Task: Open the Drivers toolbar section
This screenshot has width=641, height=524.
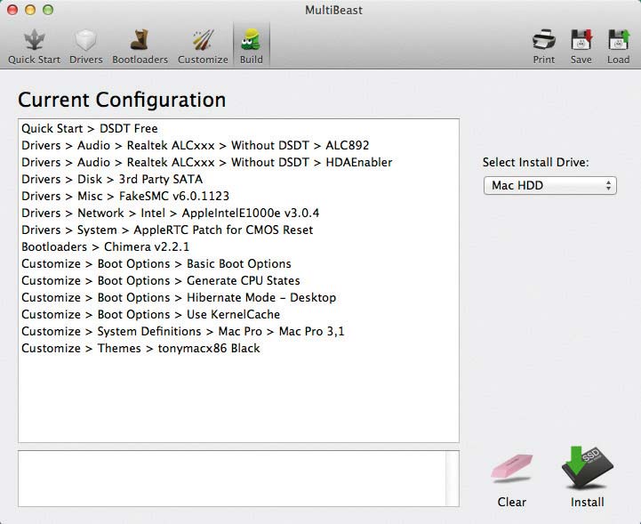Action: click(x=86, y=45)
